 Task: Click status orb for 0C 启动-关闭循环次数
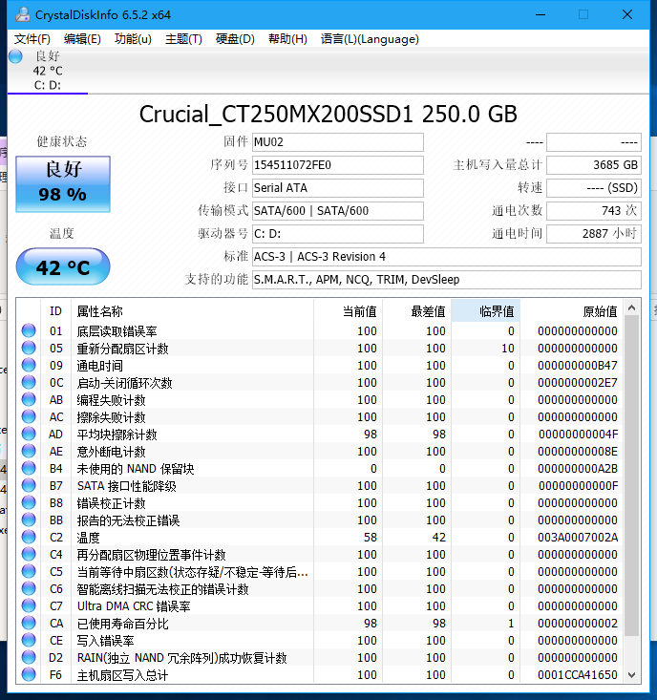click(x=29, y=382)
